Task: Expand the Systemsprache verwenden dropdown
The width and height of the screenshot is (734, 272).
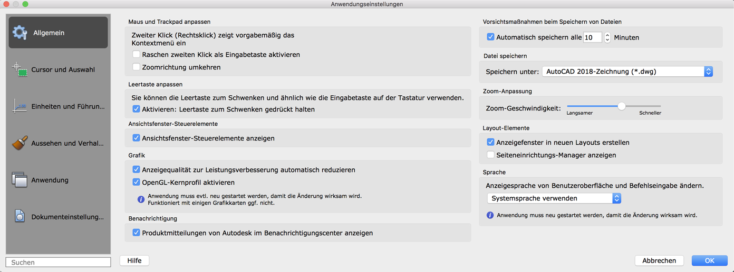Action: click(x=554, y=198)
